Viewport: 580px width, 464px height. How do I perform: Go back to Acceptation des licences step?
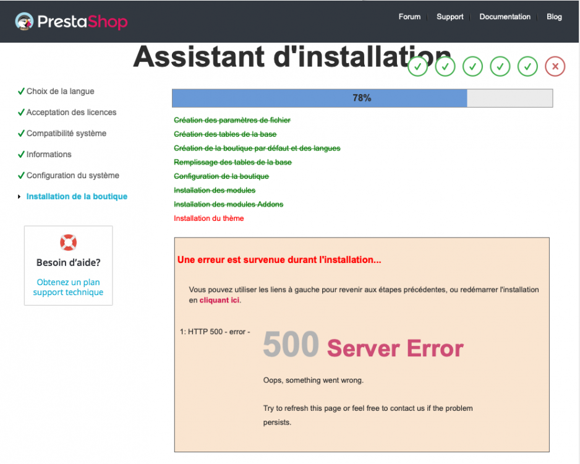tap(71, 113)
